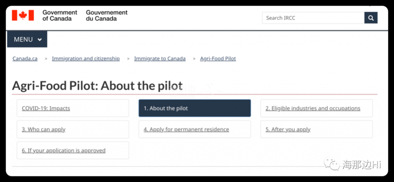The image size is (394, 182).
Task: Click the 海那边Hi watermark text
Action: 362,164
